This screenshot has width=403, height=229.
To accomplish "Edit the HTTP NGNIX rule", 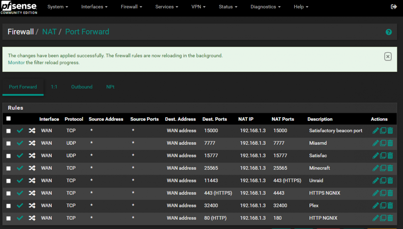I will pos(376,218).
